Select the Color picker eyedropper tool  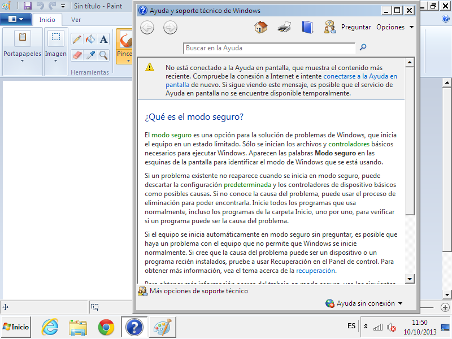point(90,55)
